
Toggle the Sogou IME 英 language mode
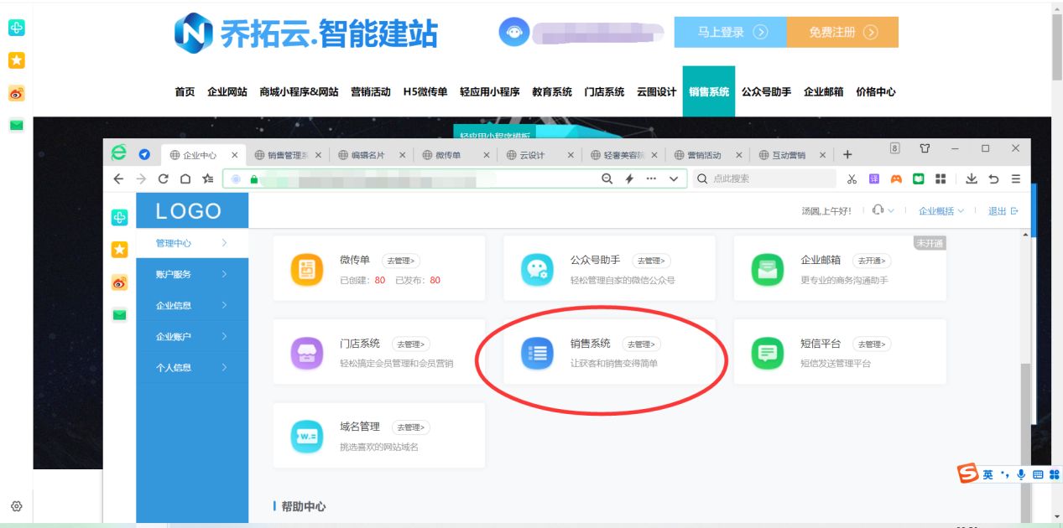(988, 475)
